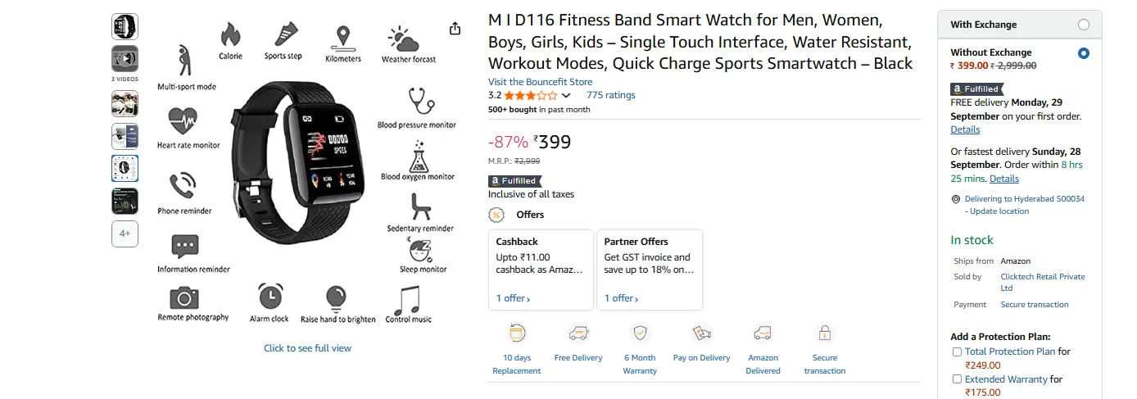Open the Amazon Delivered icon

pos(763,333)
